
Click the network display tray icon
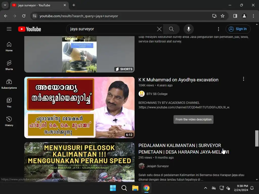[222, 188]
